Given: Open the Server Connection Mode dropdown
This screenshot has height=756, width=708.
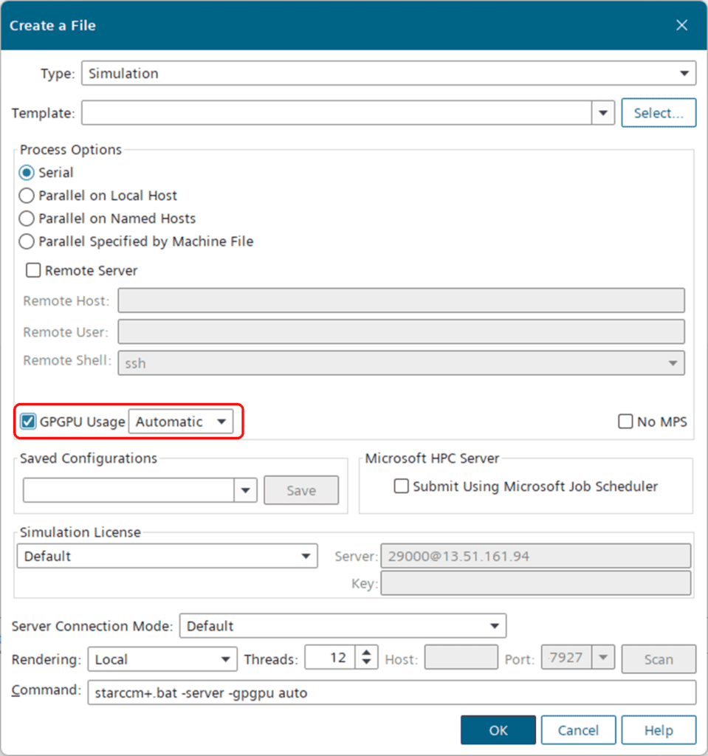Looking at the screenshot, I should [x=343, y=626].
